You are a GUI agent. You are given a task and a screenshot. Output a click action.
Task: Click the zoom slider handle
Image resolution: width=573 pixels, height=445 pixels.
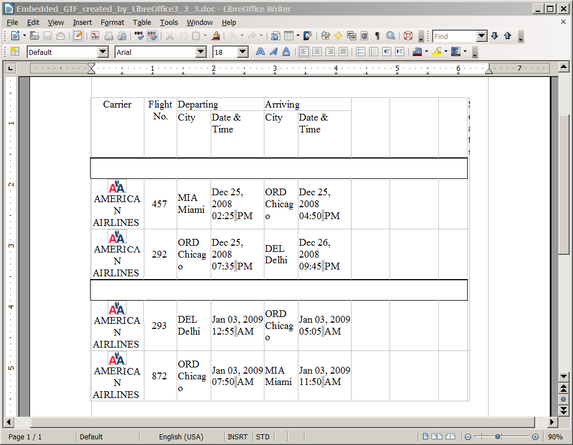[498, 437]
